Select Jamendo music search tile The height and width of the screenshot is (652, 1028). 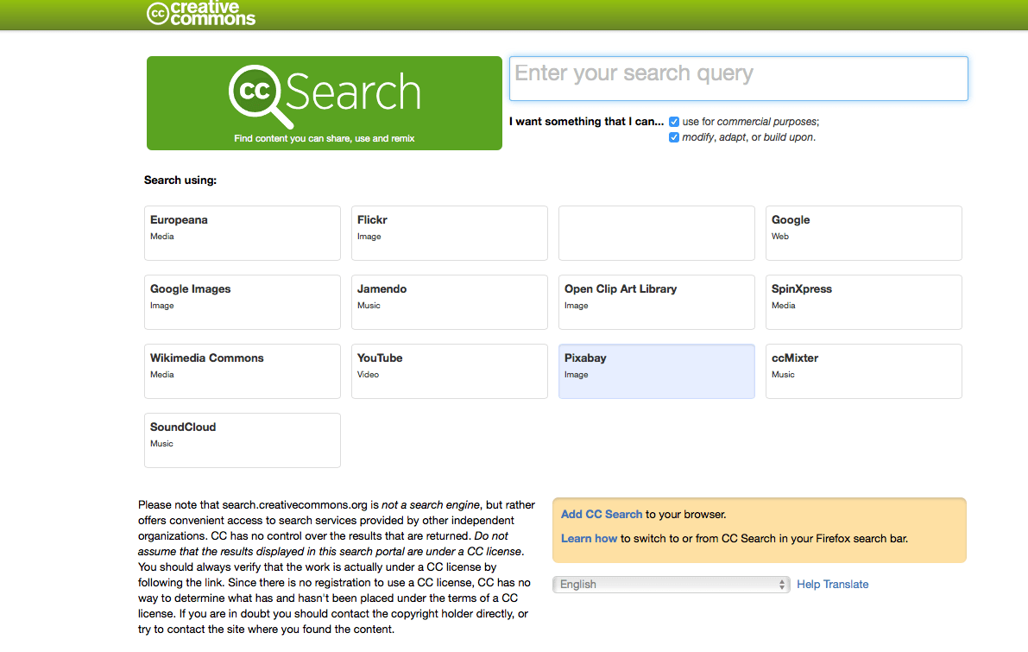pyautogui.click(x=449, y=301)
